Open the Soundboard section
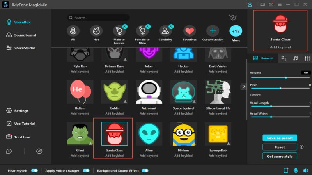 (21, 35)
